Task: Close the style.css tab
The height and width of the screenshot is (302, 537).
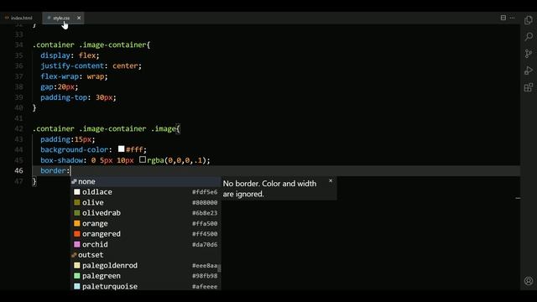Action: pos(79,18)
